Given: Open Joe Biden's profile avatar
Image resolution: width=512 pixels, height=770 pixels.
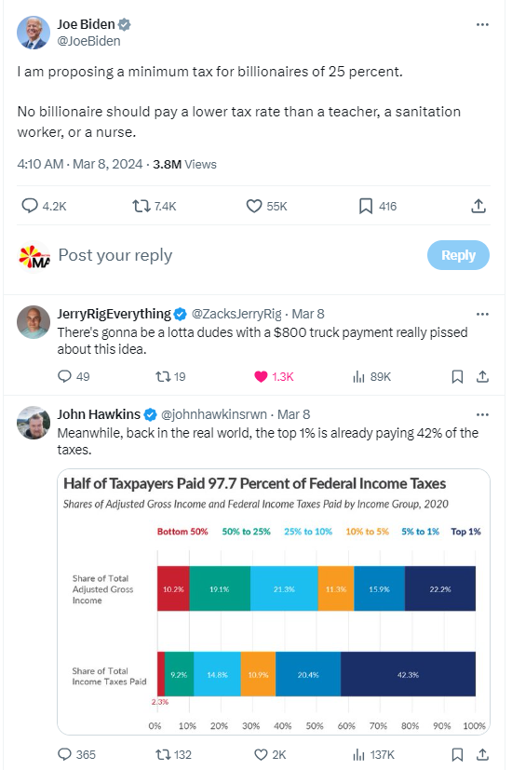Looking at the screenshot, I should [34, 33].
